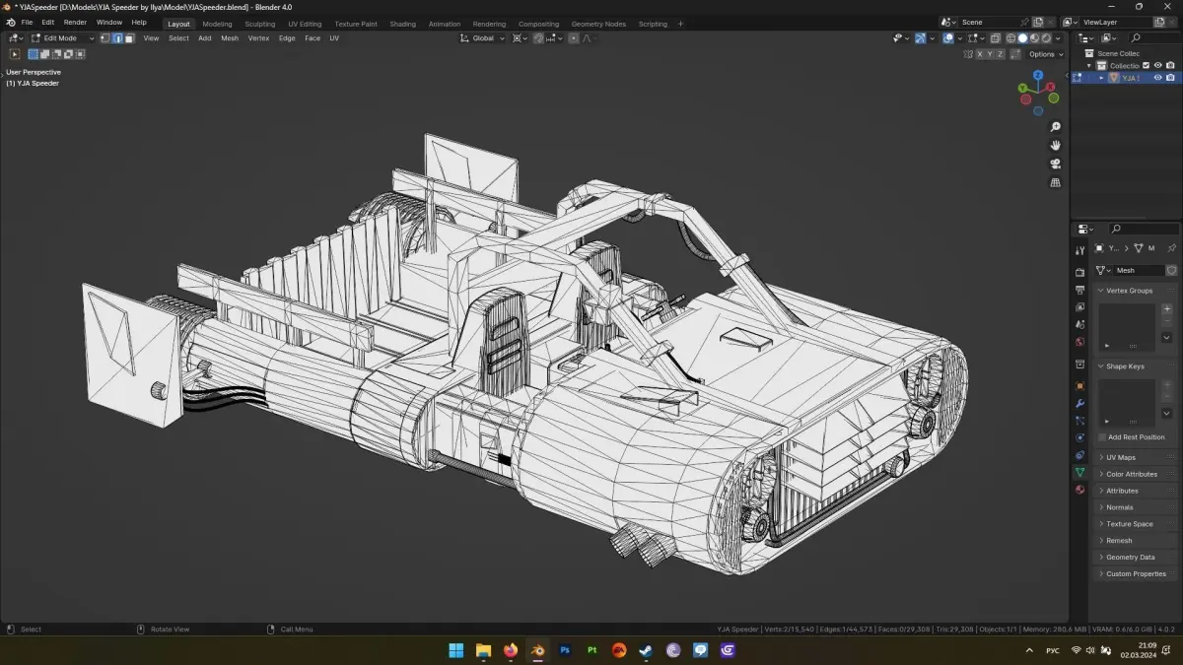1183x665 pixels.
Task: Toggle X axis mesh symmetry
Action: tap(980, 54)
